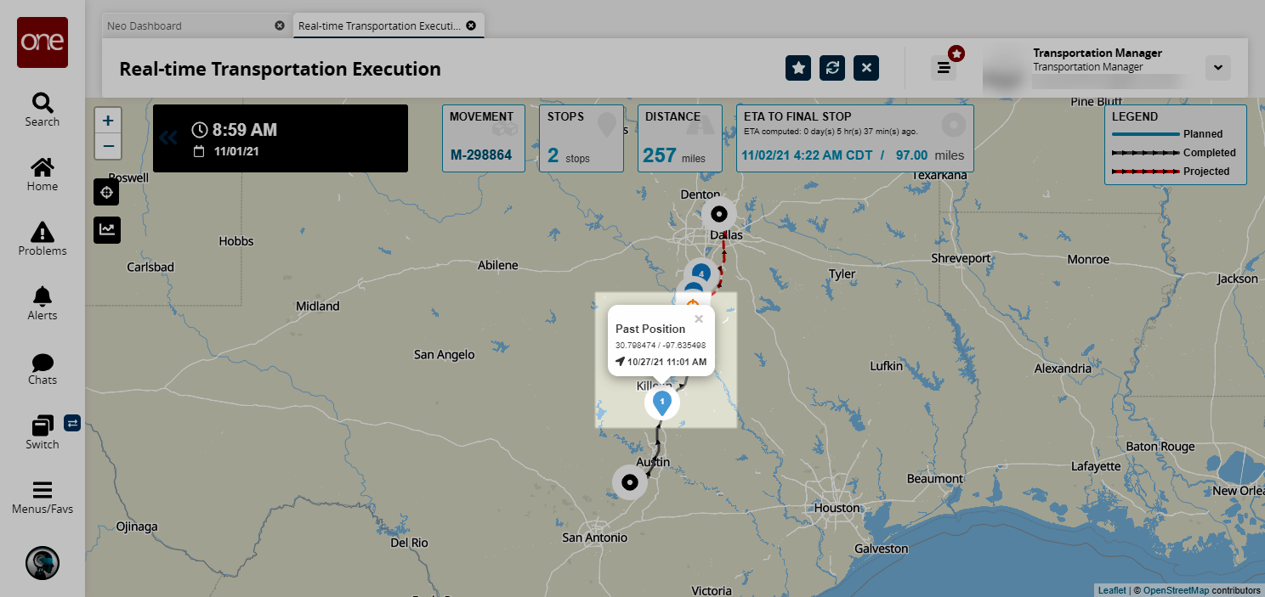The width and height of the screenshot is (1265, 597).
Task: Click the swap arrows badge beside Switch
Action: tap(72, 422)
